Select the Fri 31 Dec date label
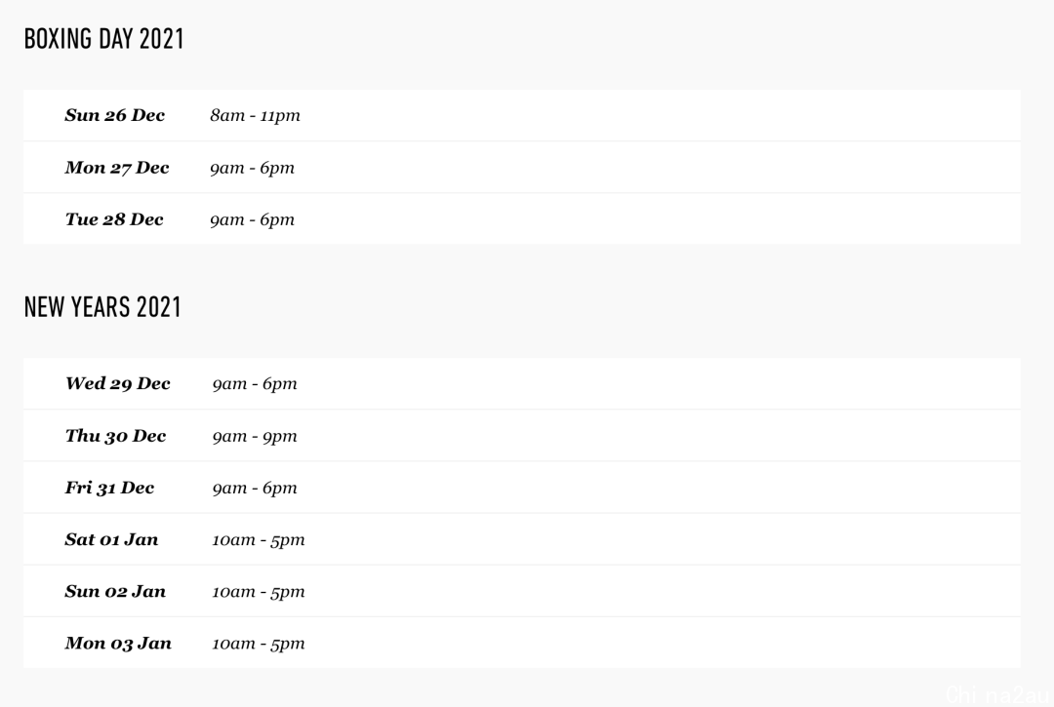Viewport: 1054px width, 707px height. pos(109,488)
